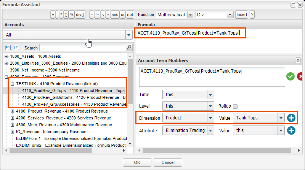Expand the IC_Revenue node
The width and height of the screenshot is (305, 170).
(x=13, y=132)
